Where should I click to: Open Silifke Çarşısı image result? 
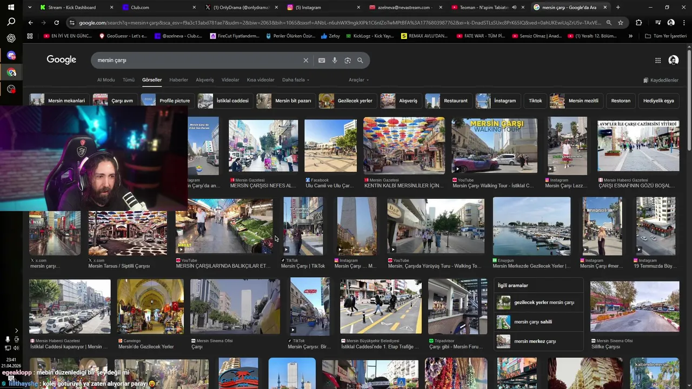pos(635,306)
